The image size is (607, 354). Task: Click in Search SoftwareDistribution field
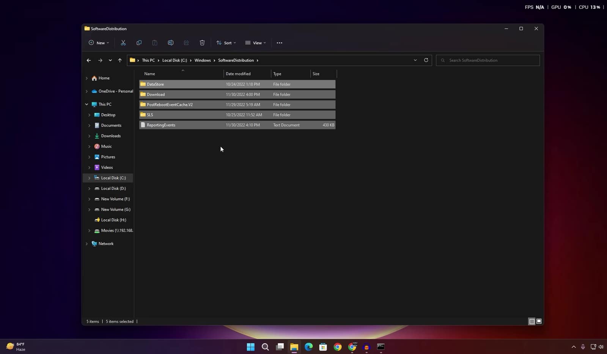click(488, 60)
